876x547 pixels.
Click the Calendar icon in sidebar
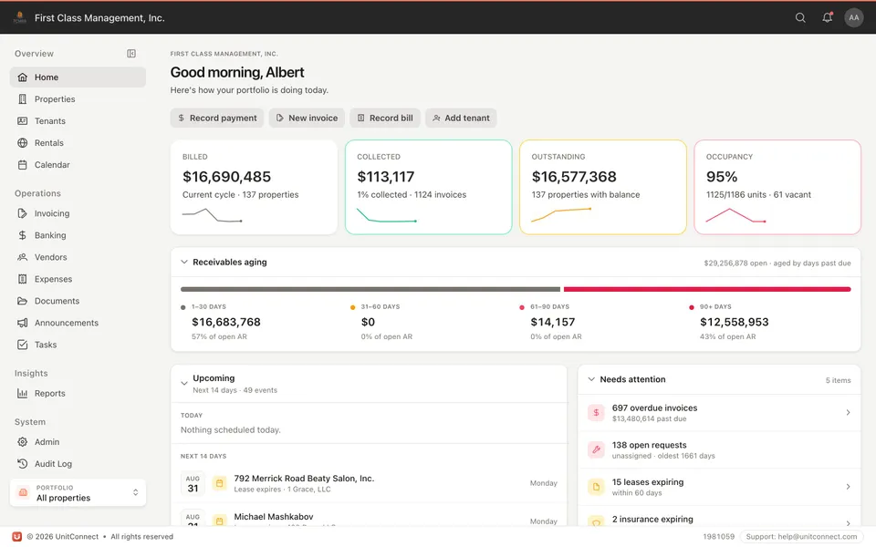tap(22, 165)
